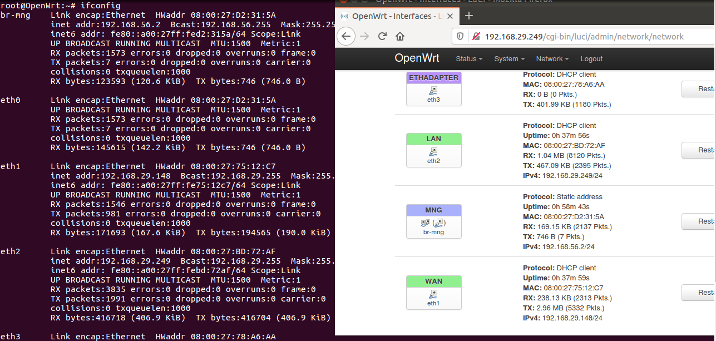The height and width of the screenshot is (341, 716).
Task: Restart the MNG interface
Action: click(699, 221)
